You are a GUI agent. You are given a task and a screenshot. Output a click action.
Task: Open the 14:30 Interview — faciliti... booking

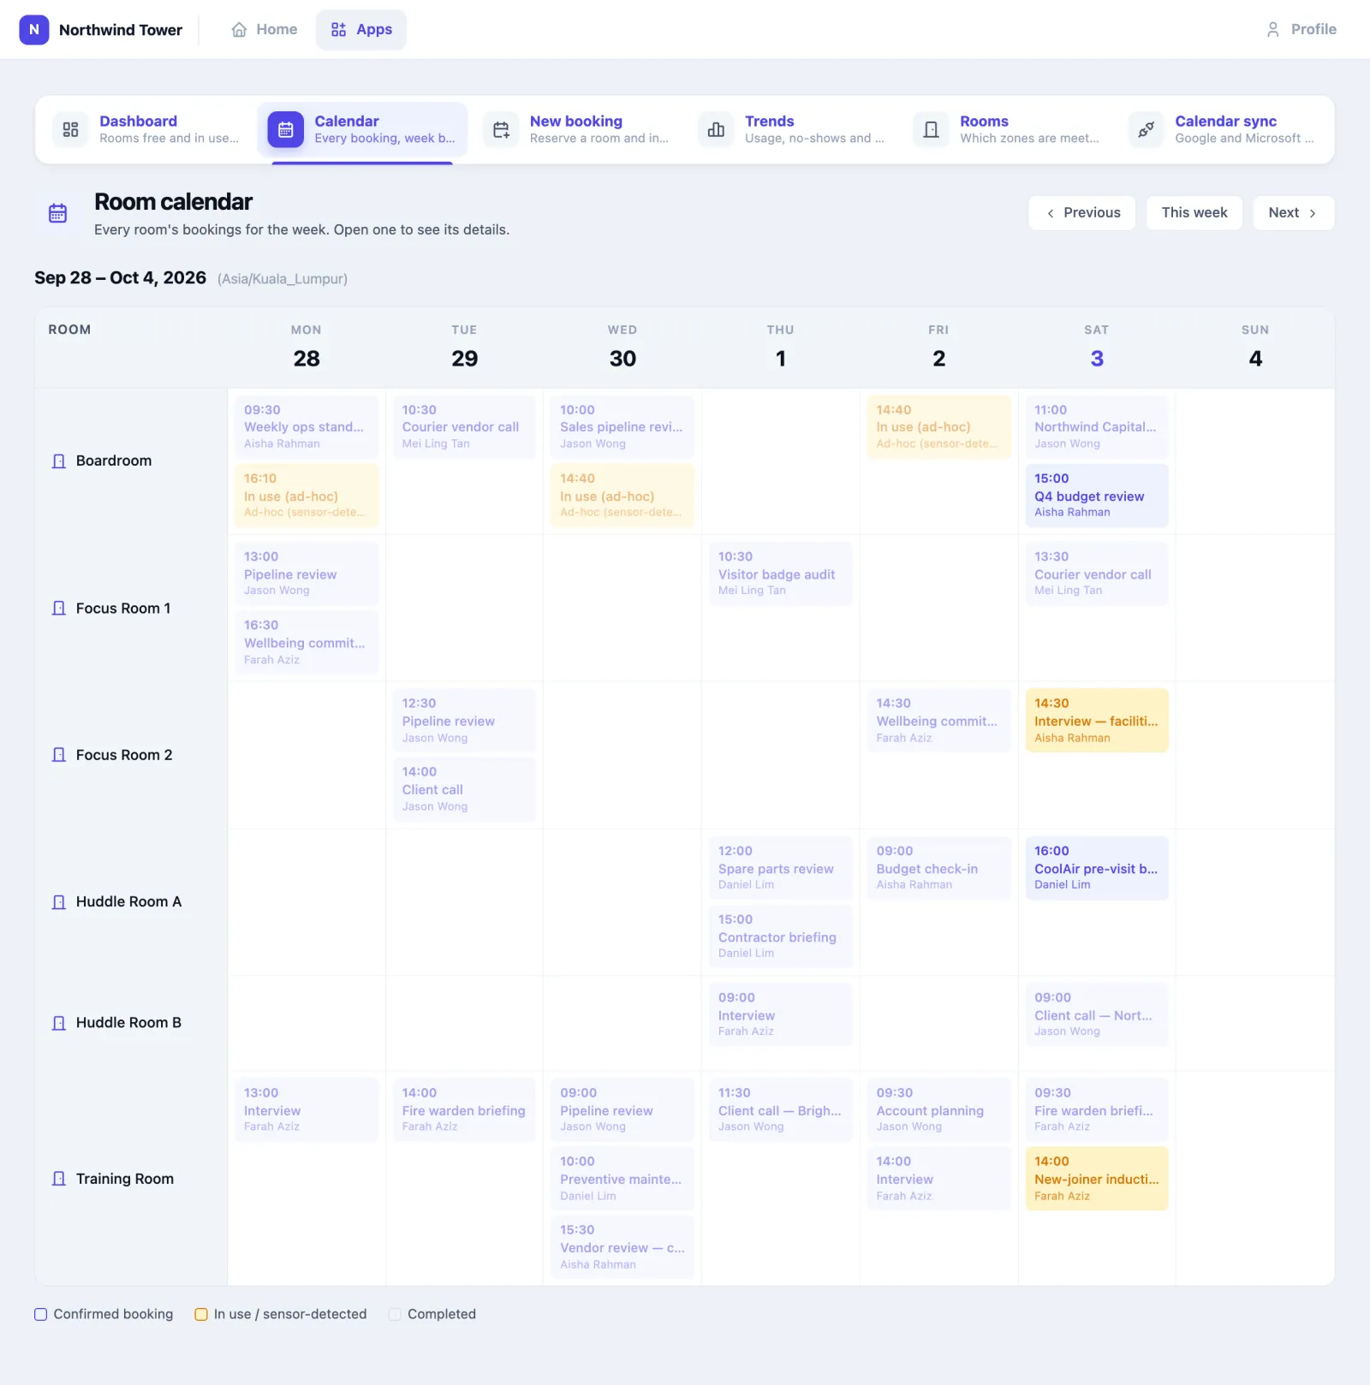(1096, 720)
